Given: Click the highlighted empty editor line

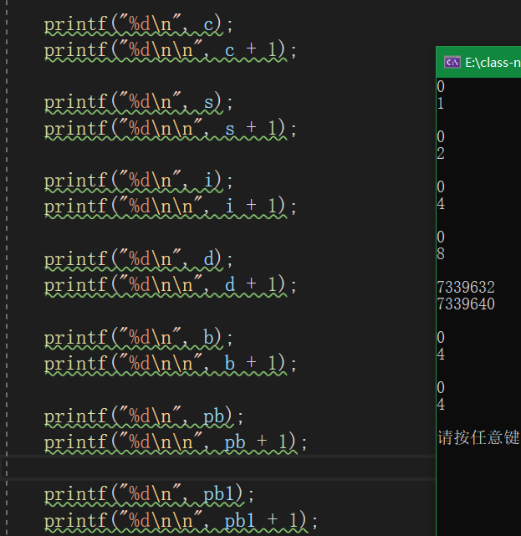Looking at the screenshot, I should [219, 467].
